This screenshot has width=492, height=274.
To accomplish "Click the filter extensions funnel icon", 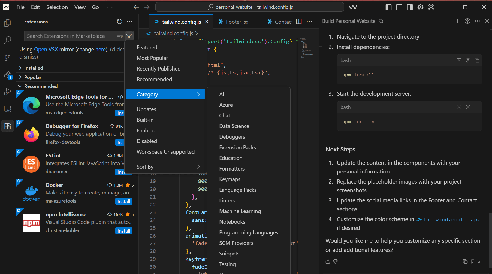I will (129, 36).
